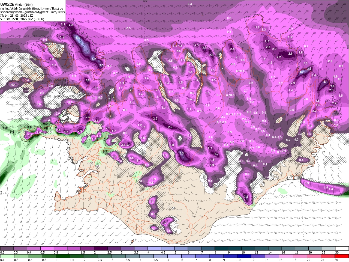Select the 'slydda/snjókoma' description line
Image resolution: width=349 pixels, height=262 pixels.
[x=32, y=12]
